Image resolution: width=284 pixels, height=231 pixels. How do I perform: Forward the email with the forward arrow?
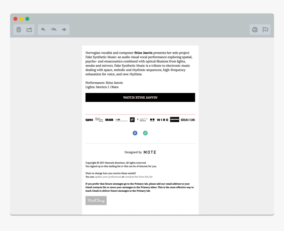point(64,29)
